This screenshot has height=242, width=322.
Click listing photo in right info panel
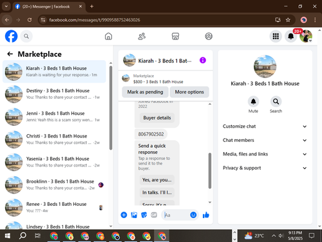[x=265, y=66]
